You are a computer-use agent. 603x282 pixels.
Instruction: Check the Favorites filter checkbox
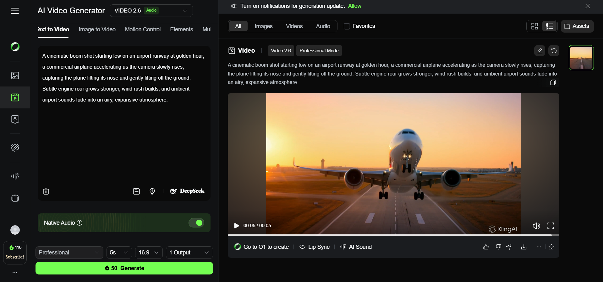coord(347,26)
